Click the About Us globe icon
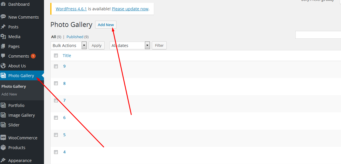 tap(3, 66)
